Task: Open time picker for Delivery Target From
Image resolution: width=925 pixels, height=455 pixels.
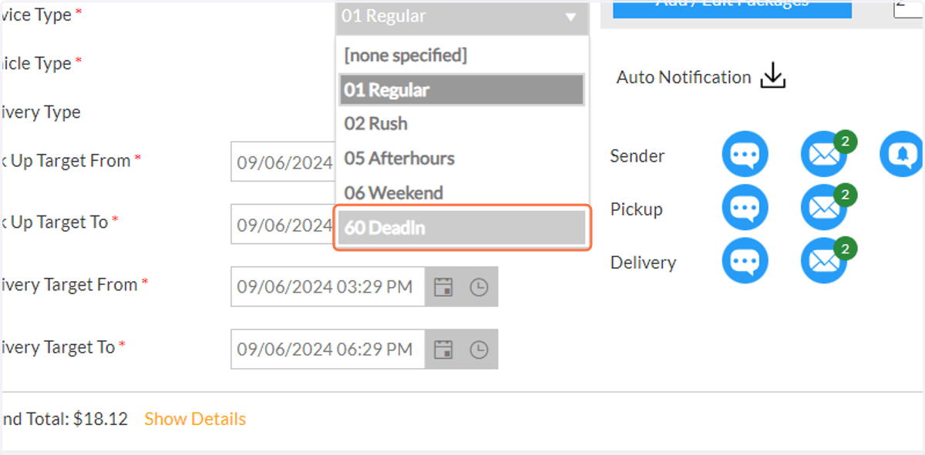Action: [x=479, y=287]
